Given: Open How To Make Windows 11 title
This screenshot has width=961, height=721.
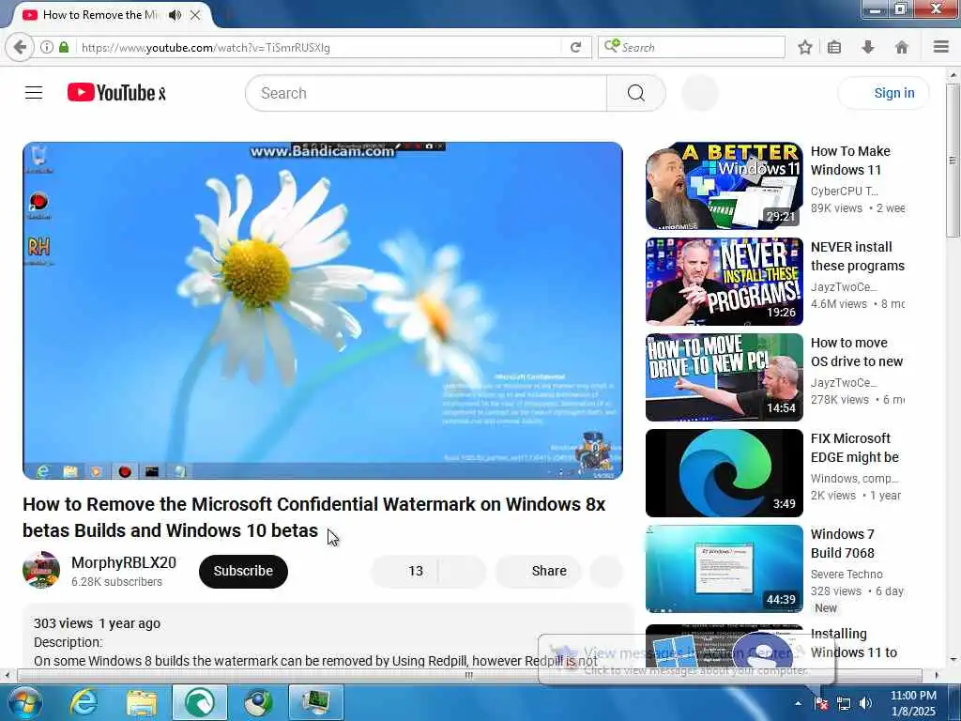Looking at the screenshot, I should [x=850, y=161].
